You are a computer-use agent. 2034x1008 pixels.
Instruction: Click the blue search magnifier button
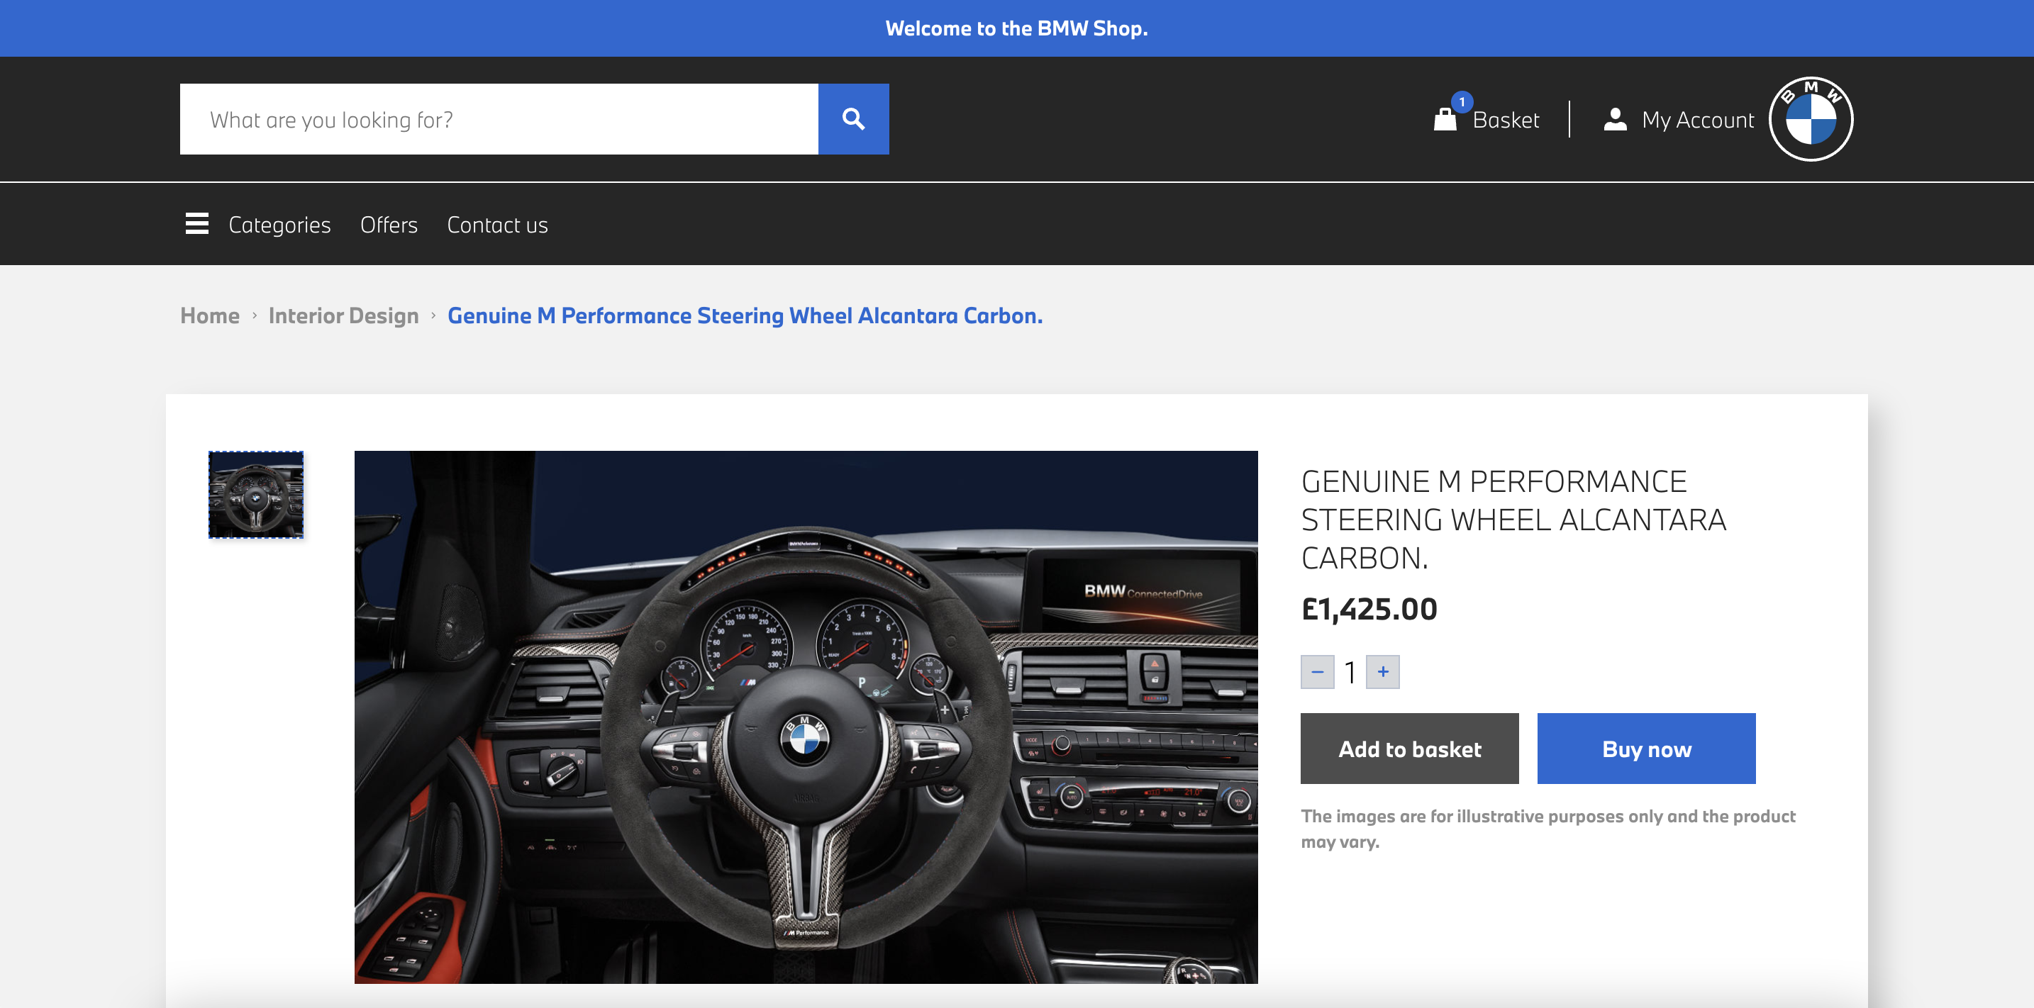click(852, 119)
